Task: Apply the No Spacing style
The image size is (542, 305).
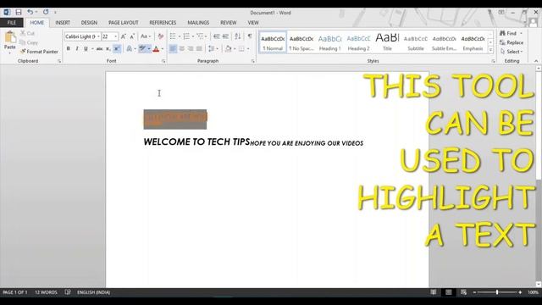Action: point(301,42)
